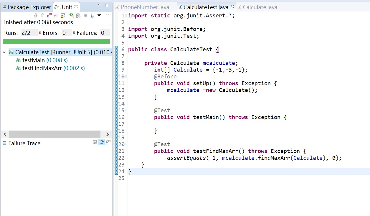This screenshot has height=216, width=370.
Task: Go to Next Failed Test arrow
Action: [x=36, y=15]
